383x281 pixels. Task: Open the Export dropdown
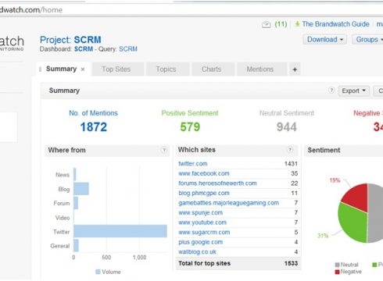pos(354,91)
